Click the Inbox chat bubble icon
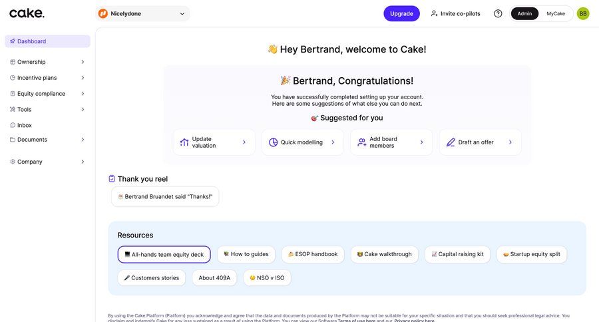The image size is (599, 322). [13, 125]
